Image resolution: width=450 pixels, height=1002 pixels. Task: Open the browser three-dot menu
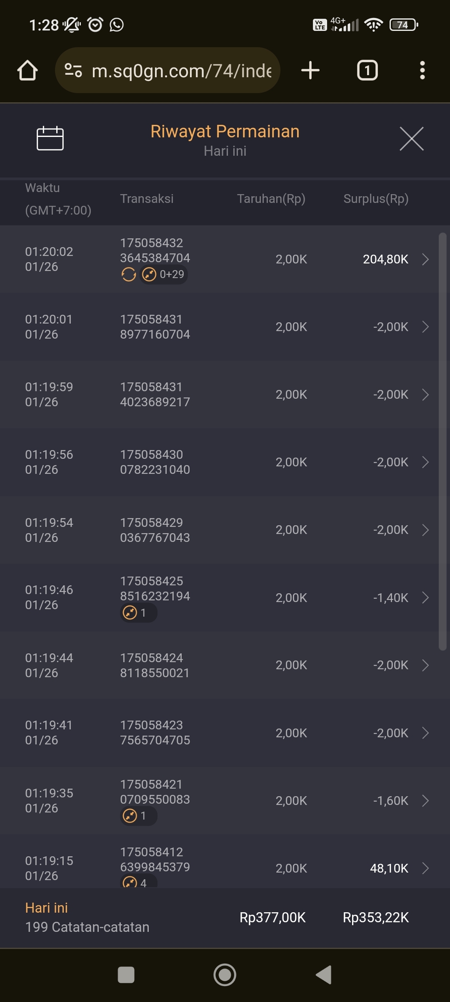click(x=422, y=70)
